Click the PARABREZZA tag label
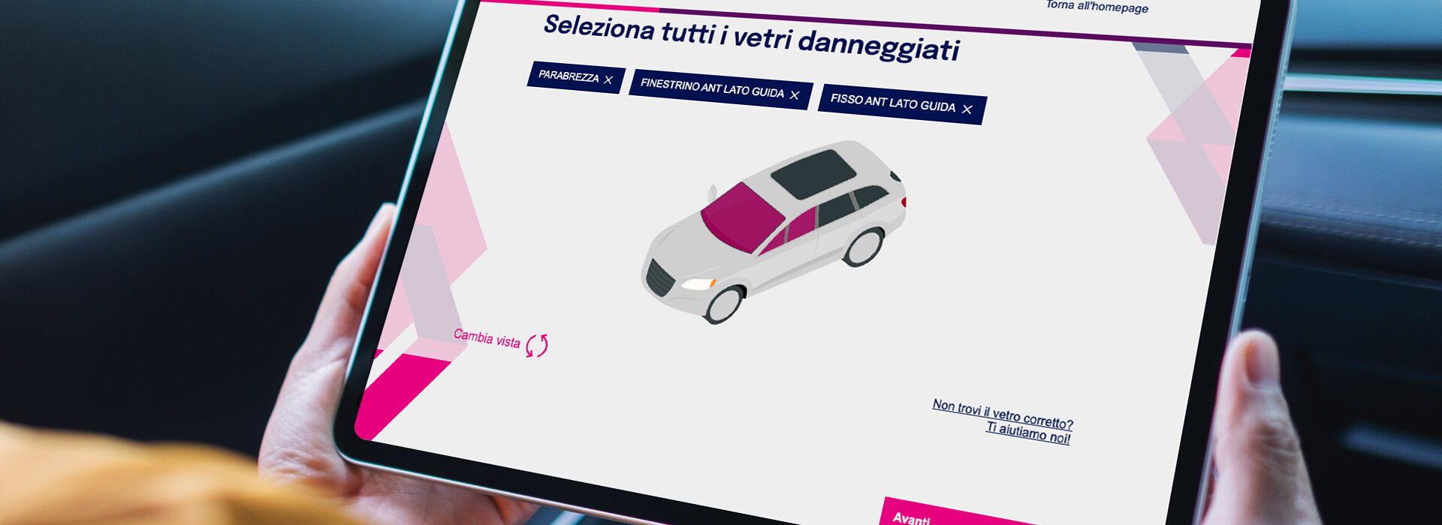Viewport: 1442px width, 525px height. tap(569, 76)
